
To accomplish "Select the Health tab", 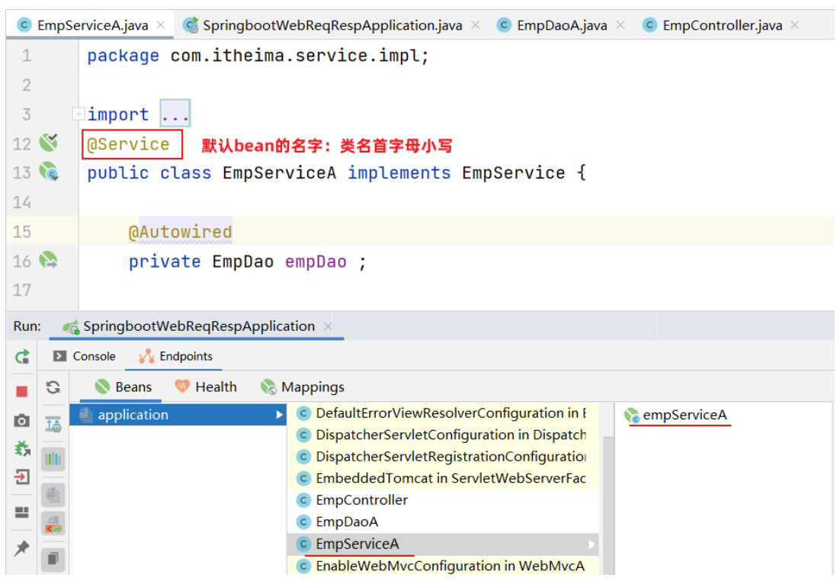I will [206, 387].
